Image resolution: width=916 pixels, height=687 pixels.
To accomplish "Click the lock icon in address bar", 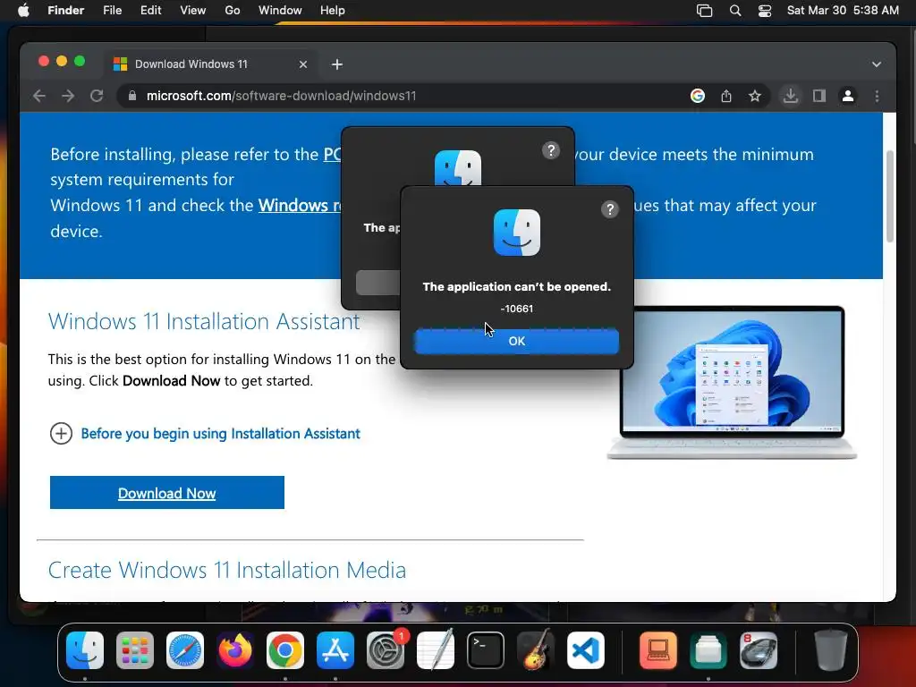I will tap(132, 96).
